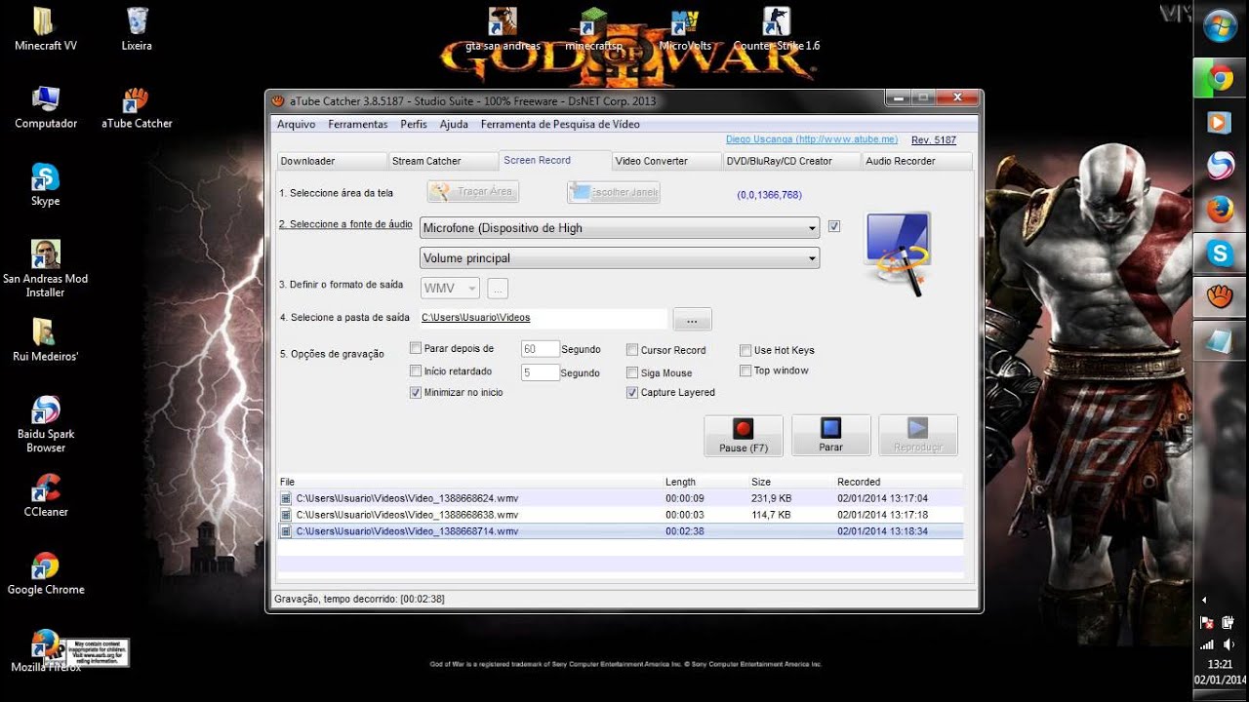Launch the Google Chrome desktop shortcut
Image resolution: width=1249 pixels, height=702 pixels.
point(45,573)
